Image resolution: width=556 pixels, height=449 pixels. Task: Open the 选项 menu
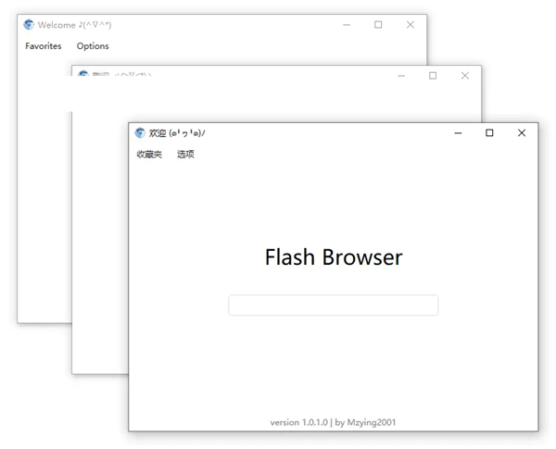click(185, 154)
